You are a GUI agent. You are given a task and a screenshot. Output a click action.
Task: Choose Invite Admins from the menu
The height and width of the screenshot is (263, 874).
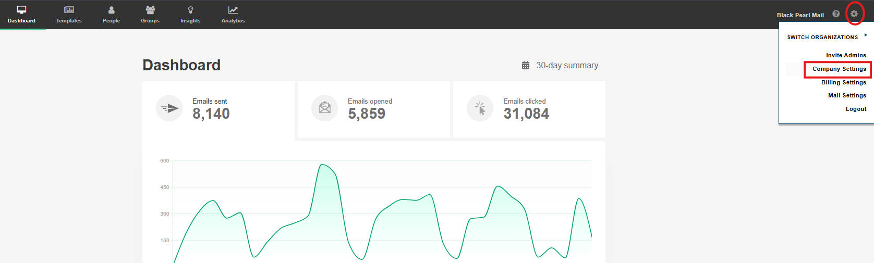tap(845, 55)
